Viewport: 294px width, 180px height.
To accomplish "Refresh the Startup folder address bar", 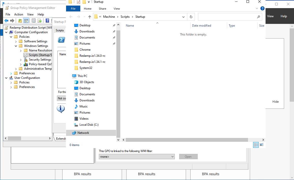I will (191, 17).
